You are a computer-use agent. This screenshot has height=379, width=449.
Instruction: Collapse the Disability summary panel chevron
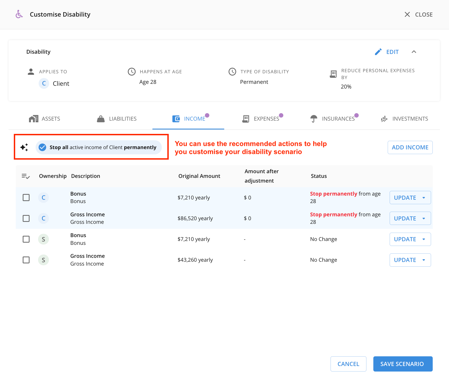pos(414,52)
